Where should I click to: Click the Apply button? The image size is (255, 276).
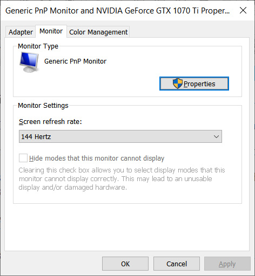227,264
